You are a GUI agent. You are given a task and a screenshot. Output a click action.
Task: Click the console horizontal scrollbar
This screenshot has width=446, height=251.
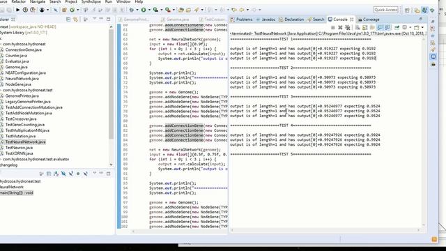[x=325, y=230]
